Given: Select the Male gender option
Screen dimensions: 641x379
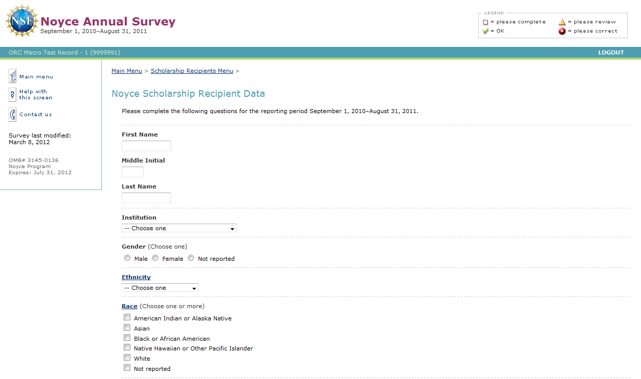Looking at the screenshot, I should tap(127, 258).
